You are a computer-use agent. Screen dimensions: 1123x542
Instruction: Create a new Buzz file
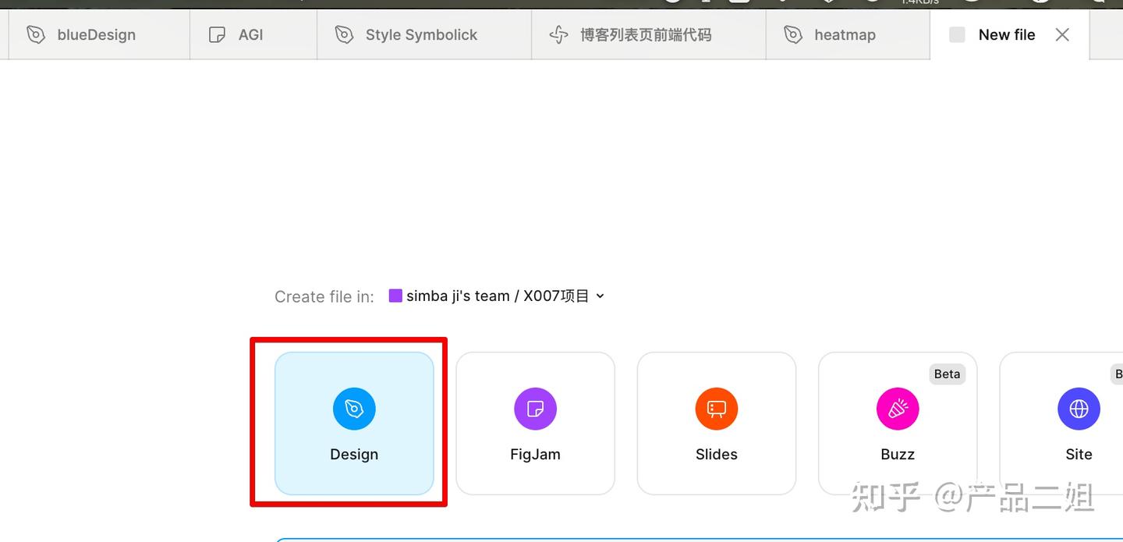coord(898,423)
